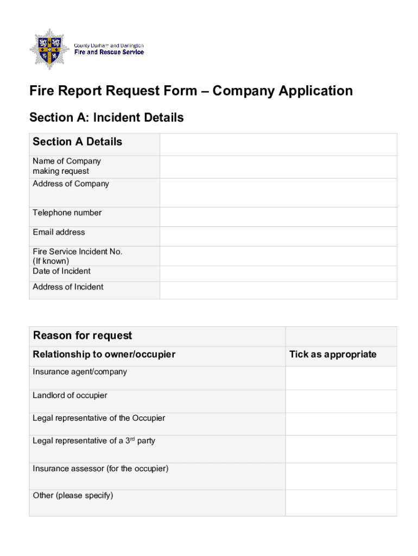Click the Date of Incident input field
The height and width of the screenshot is (556, 418).
point(278,273)
